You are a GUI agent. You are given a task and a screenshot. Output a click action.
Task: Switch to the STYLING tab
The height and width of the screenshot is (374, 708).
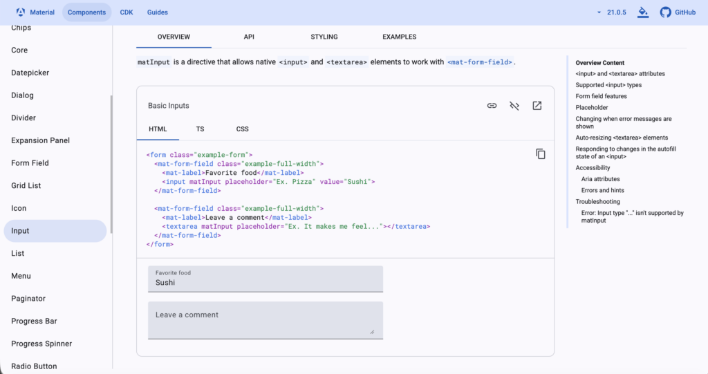[324, 37]
